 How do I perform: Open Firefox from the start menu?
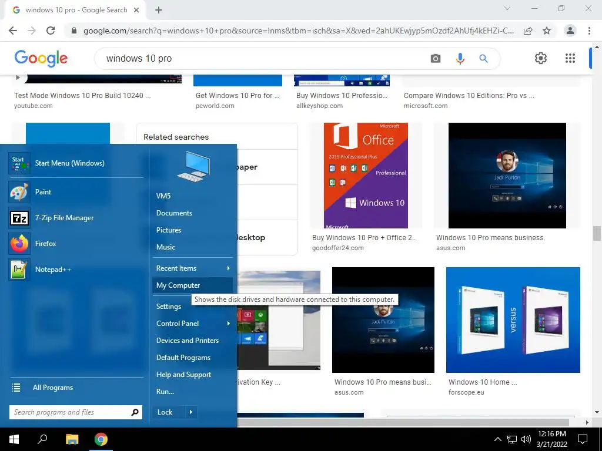76,244
